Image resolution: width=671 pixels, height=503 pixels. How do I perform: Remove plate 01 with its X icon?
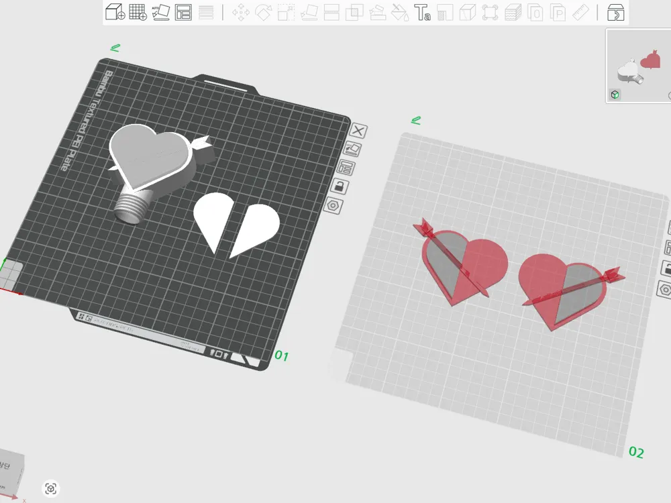point(358,131)
